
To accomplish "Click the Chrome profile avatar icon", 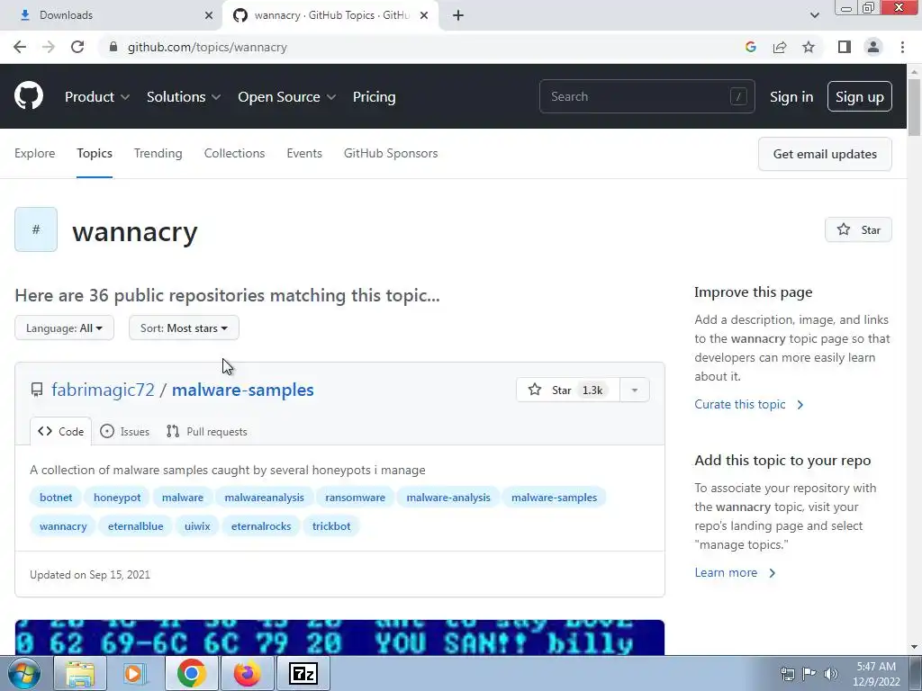I will click(873, 47).
